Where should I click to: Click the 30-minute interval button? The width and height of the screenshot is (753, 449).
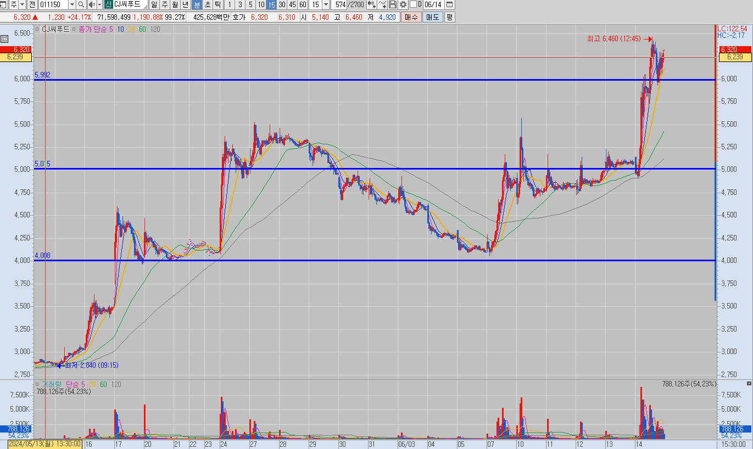pyautogui.click(x=282, y=4)
